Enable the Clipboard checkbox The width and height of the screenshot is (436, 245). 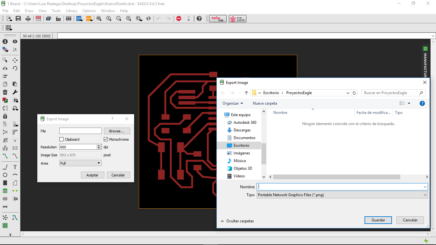coord(62,139)
